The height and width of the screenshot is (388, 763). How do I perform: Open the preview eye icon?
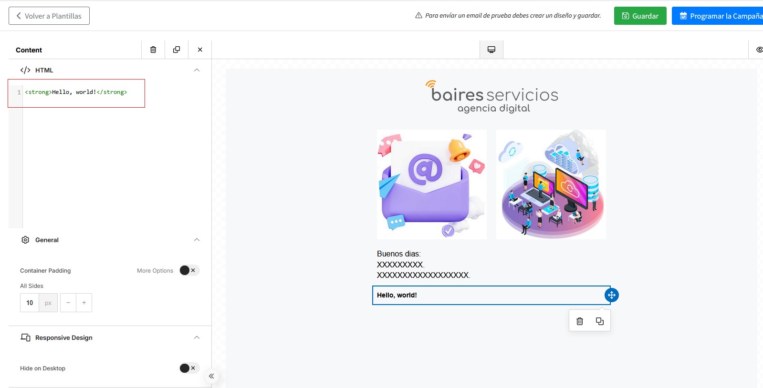coord(759,50)
